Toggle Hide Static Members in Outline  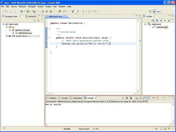point(161,20)
